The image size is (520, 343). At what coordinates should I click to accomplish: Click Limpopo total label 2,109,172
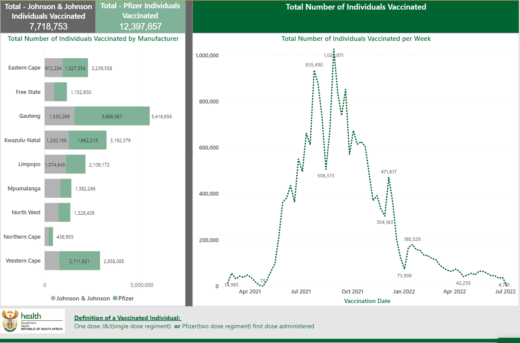[99, 164]
